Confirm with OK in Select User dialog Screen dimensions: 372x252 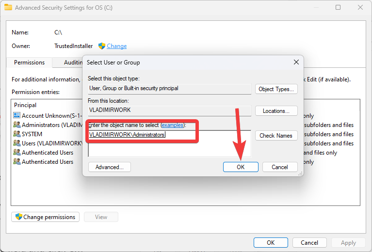pos(241,167)
